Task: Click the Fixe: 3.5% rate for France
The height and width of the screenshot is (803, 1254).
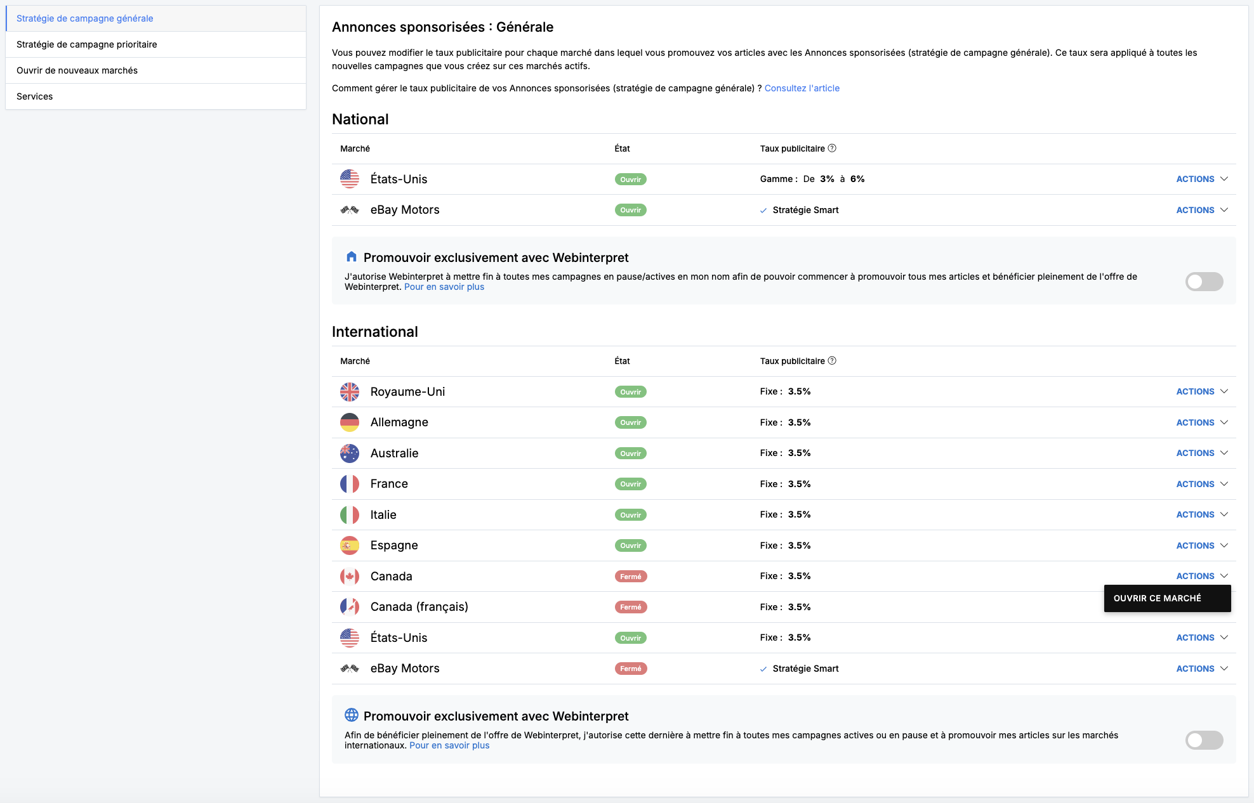Action: [x=785, y=484]
